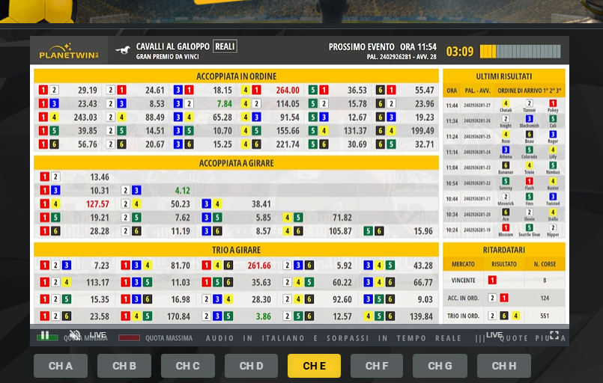Click the red 264.00 odds value
The image size is (603, 383).
[x=288, y=91]
